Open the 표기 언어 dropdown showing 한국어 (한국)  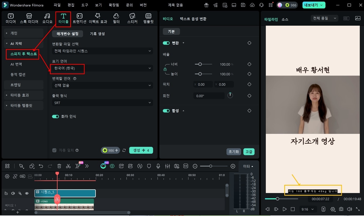pos(102,68)
